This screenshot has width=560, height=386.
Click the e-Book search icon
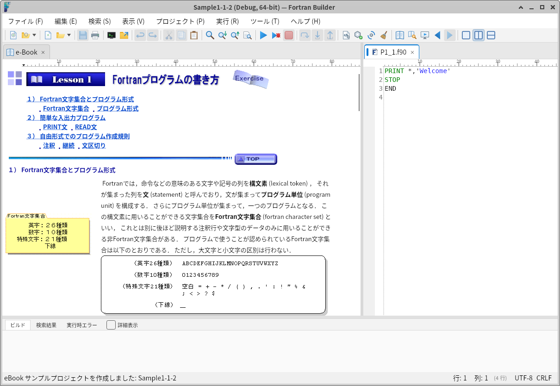point(412,35)
